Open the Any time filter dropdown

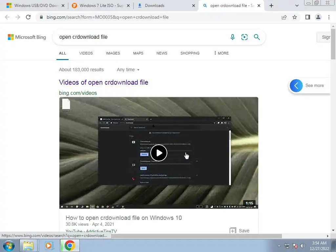(128, 70)
